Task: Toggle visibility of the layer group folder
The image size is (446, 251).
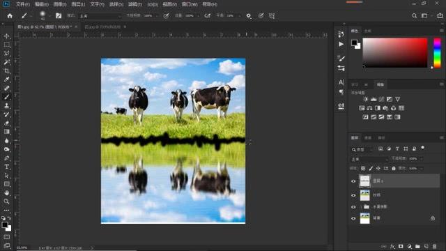Action: 353,207
